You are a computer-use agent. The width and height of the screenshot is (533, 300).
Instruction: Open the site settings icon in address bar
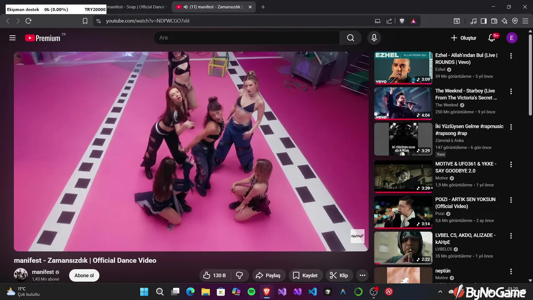point(98,21)
